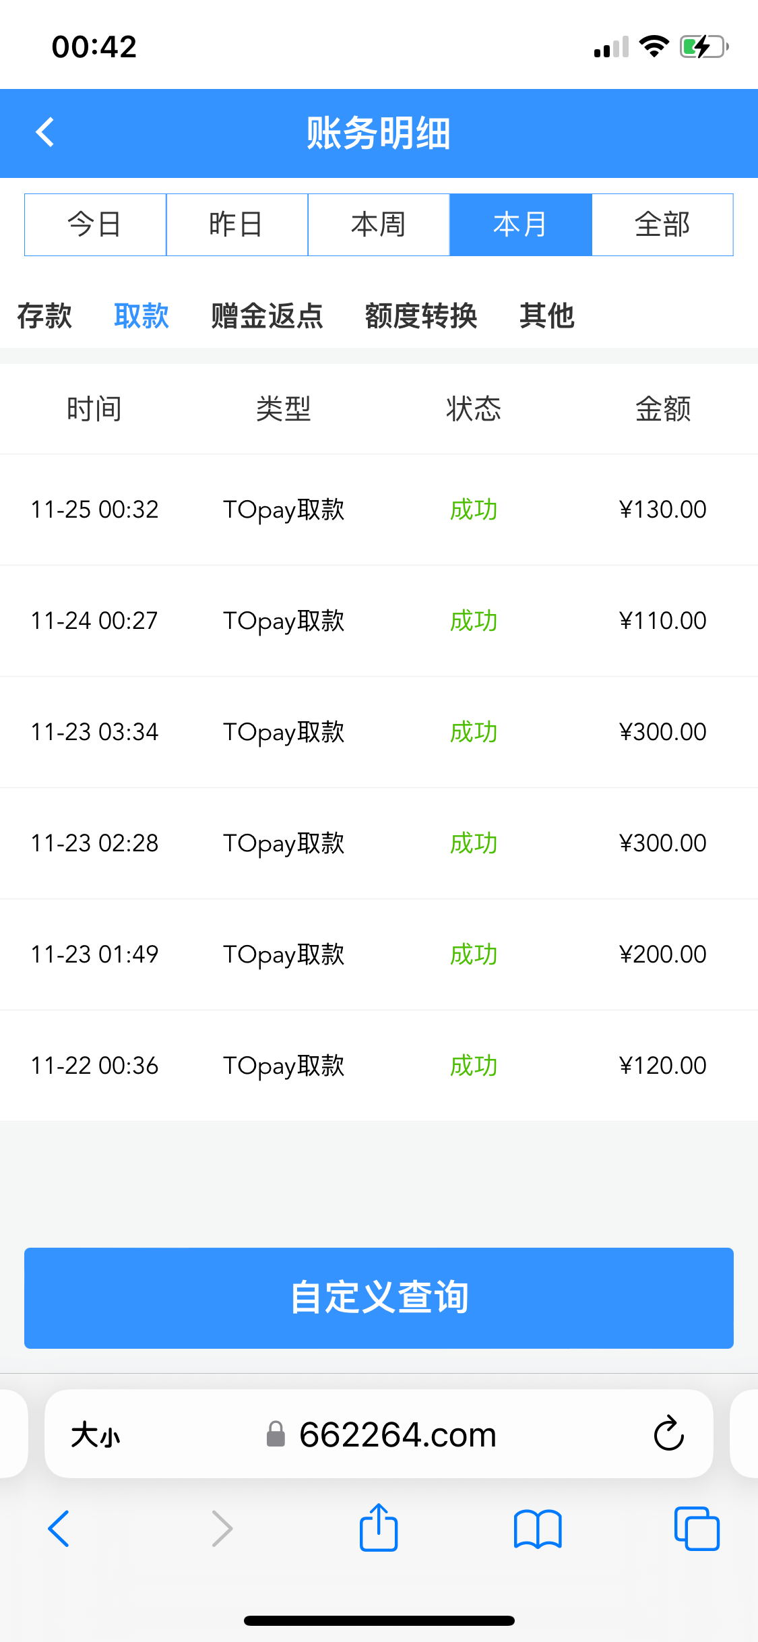
Task: Open Safari bookmarks book icon
Action: tap(537, 1529)
